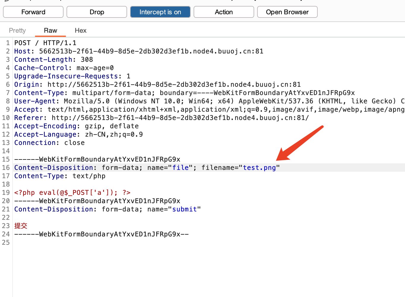This screenshot has height=297, width=405.
Task: Click the Origin header line
Action: pyautogui.click(x=157, y=84)
